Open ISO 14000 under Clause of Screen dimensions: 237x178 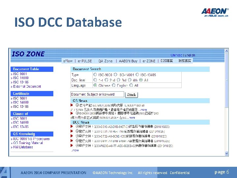tap(21, 122)
